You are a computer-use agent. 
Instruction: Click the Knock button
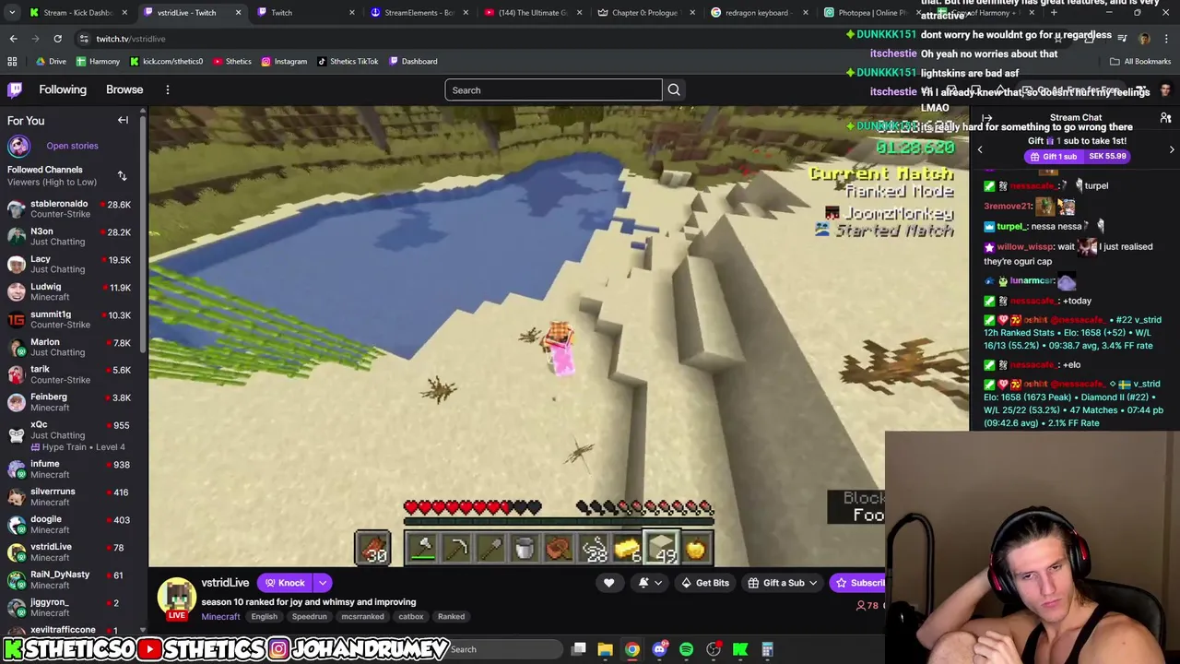(x=285, y=583)
